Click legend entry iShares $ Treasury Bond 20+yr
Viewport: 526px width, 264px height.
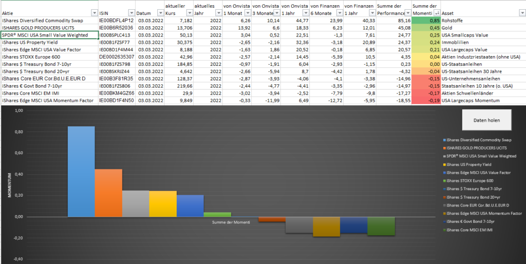pyautogui.click(x=472, y=197)
